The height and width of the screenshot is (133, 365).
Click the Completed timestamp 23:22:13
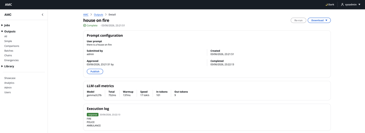222,64
